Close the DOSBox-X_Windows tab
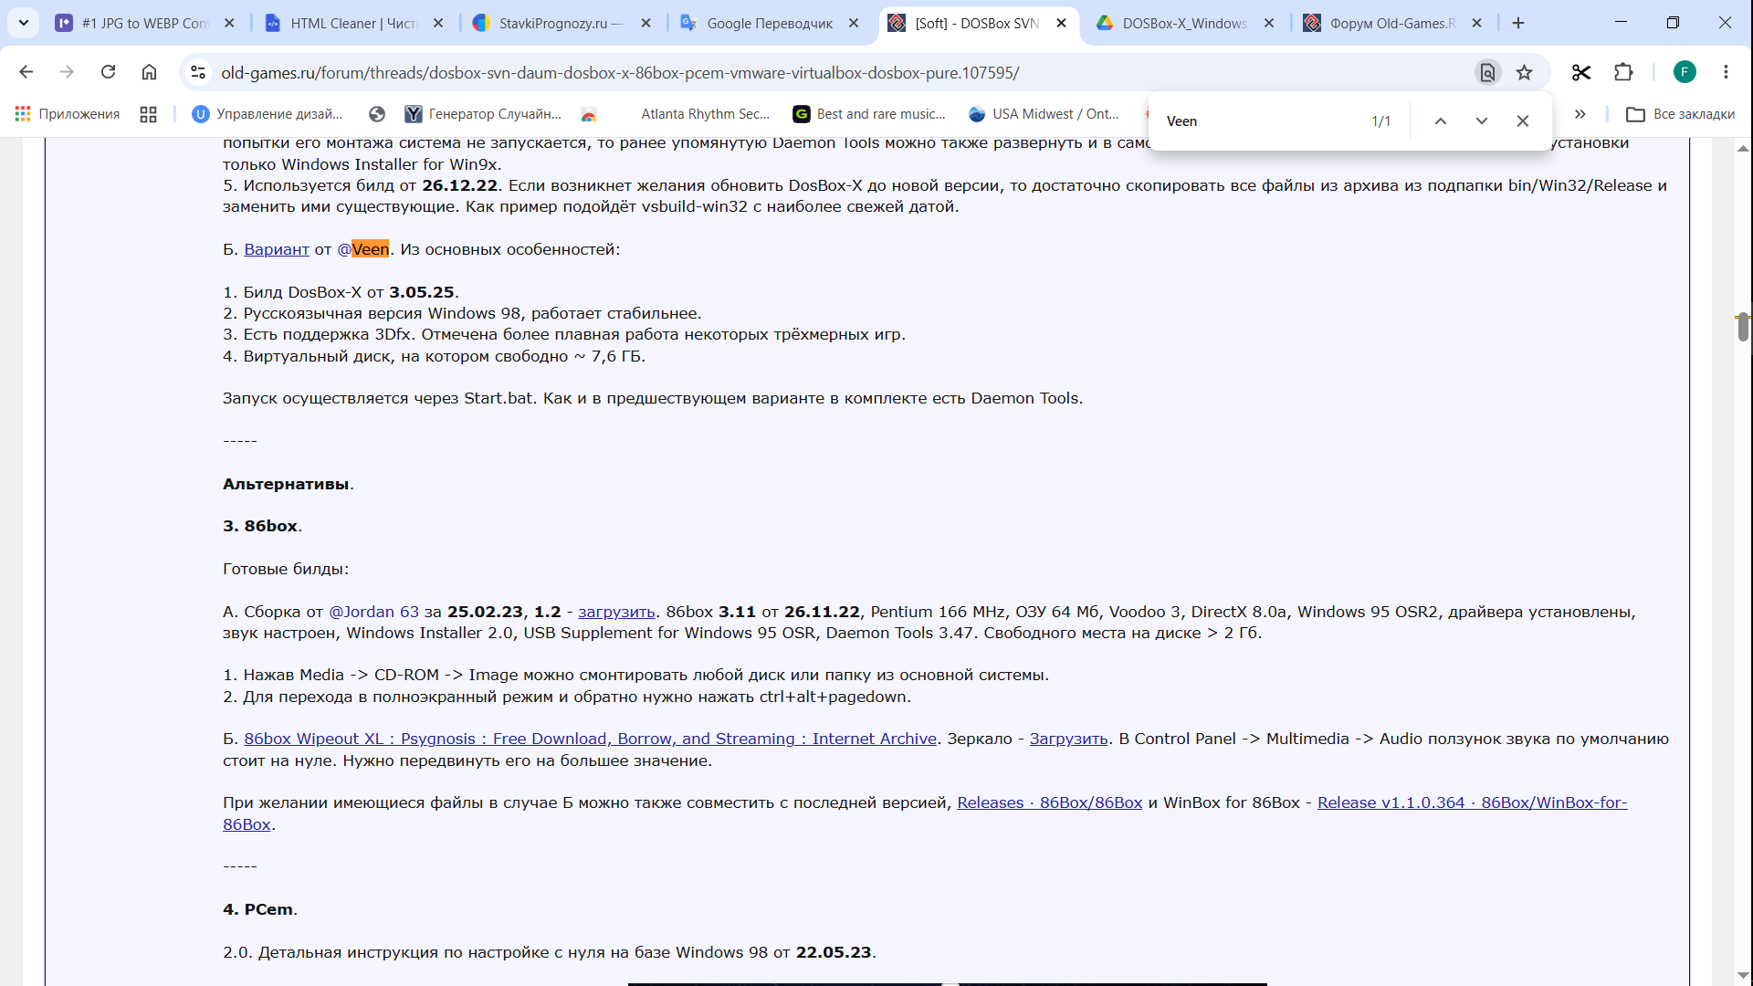1753x986 pixels. click(x=1269, y=23)
